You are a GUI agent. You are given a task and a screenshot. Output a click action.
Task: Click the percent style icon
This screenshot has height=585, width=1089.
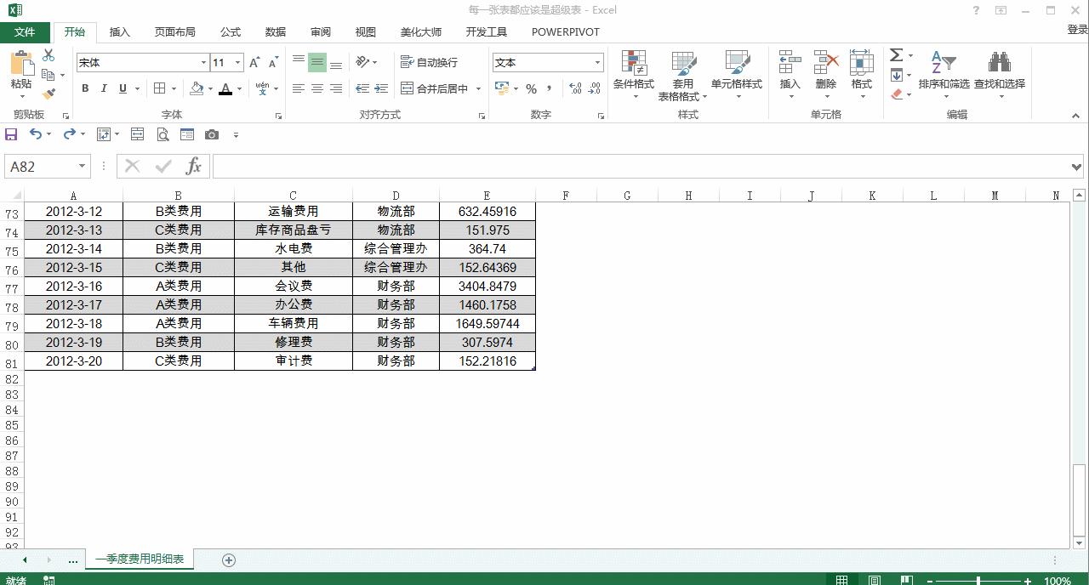coord(531,88)
